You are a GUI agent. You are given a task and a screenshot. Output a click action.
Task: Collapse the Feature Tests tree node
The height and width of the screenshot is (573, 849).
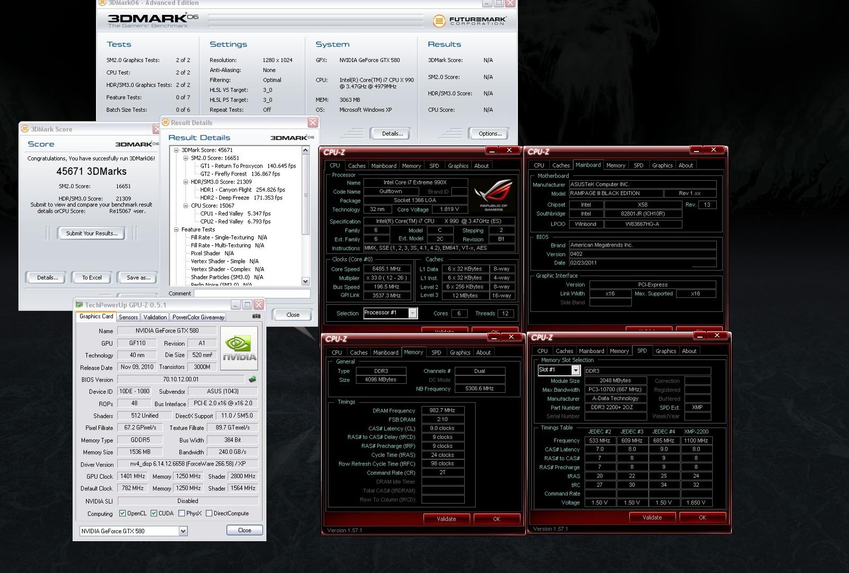177,230
